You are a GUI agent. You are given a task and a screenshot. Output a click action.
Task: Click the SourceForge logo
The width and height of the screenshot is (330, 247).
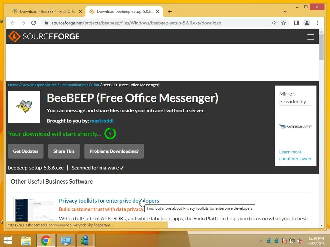[x=44, y=36]
